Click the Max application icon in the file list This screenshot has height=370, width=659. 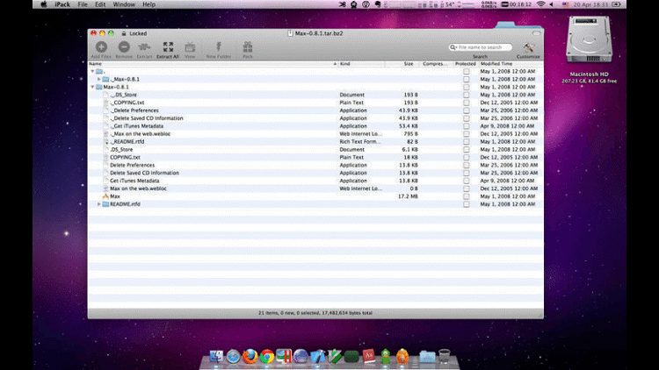[105, 196]
